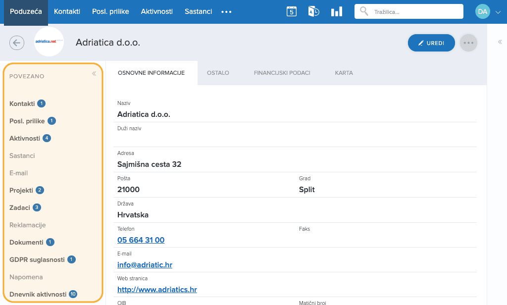Open E-mail in the sidebar
Image resolution: width=507 pixels, height=305 pixels.
pyautogui.click(x=18, y=173)
